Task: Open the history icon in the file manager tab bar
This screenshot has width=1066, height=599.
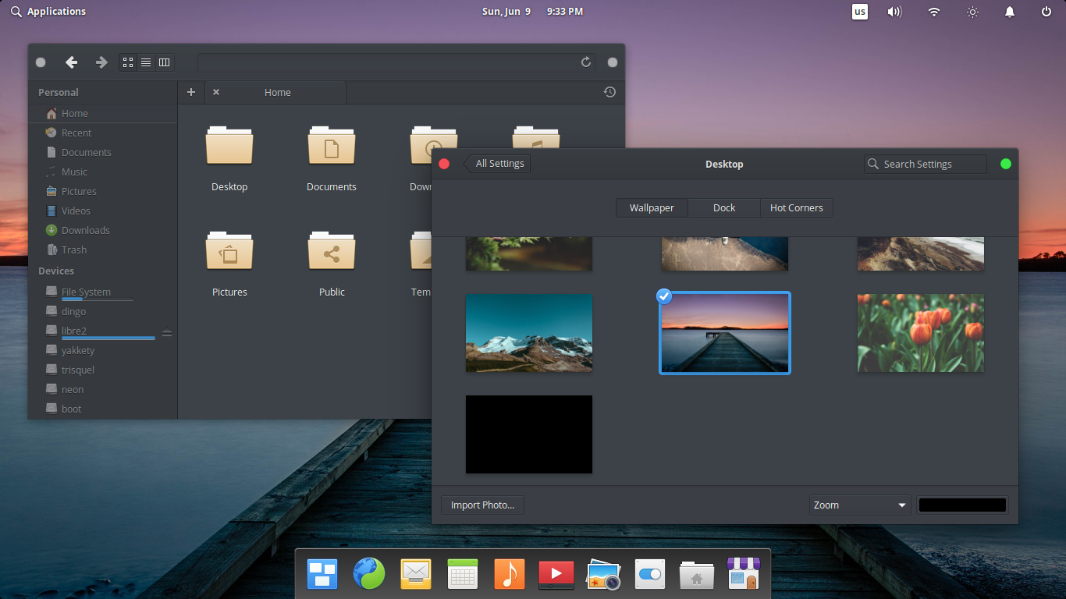Action: [x=609, y=92]
